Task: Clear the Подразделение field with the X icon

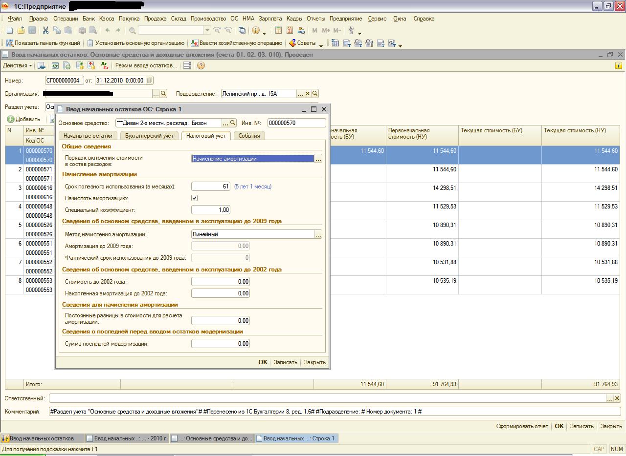Action: [308, 93]
